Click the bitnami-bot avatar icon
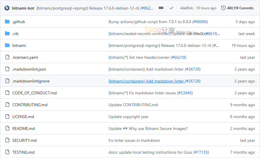This screenshot has height=158, width=260. 7,8
